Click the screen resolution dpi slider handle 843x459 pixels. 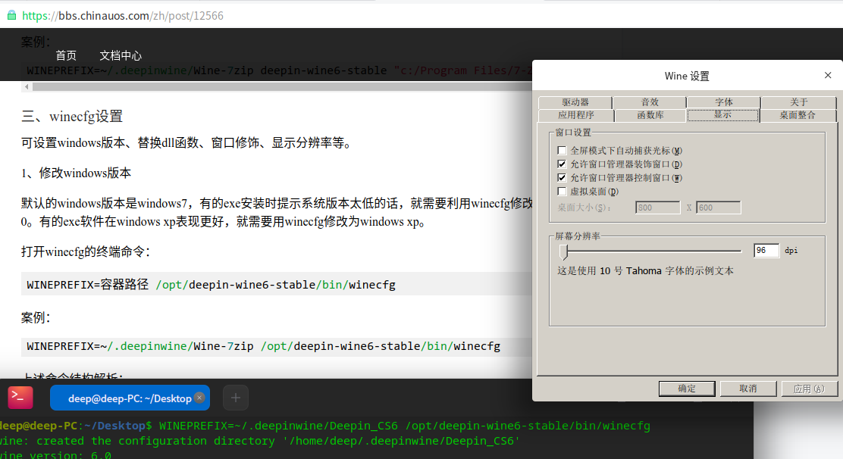pyautogui.click(x=563, y=251)
